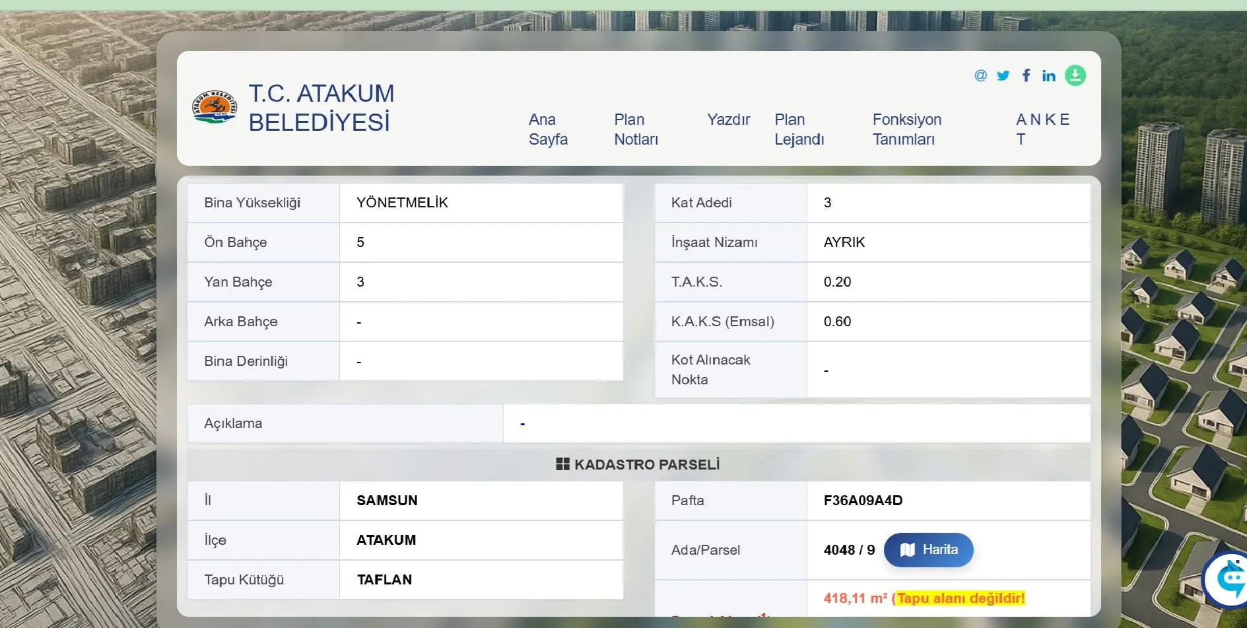1247x628 pixels.
Task: Select the SAMSUN province value
Action: (387, 501)
